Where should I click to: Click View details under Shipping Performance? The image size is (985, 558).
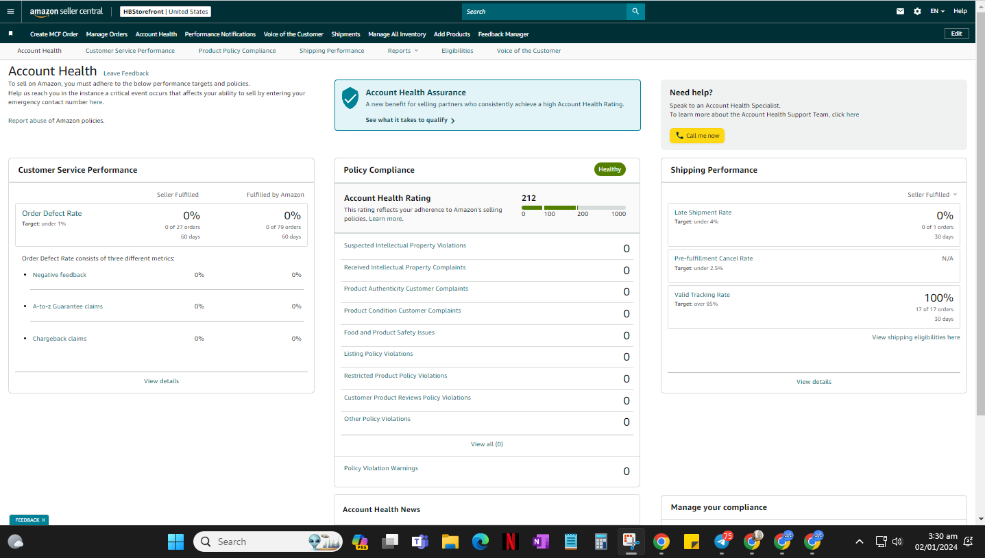coord(814,382)
